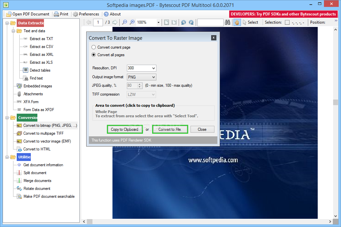Collapse the Text and data node
This screenshot has height=227, width=341.
click(x=13, y=31)
